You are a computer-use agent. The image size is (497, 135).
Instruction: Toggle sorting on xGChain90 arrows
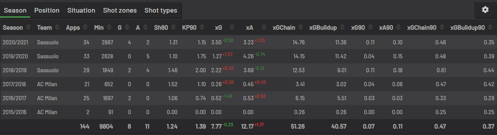(442, 27)
